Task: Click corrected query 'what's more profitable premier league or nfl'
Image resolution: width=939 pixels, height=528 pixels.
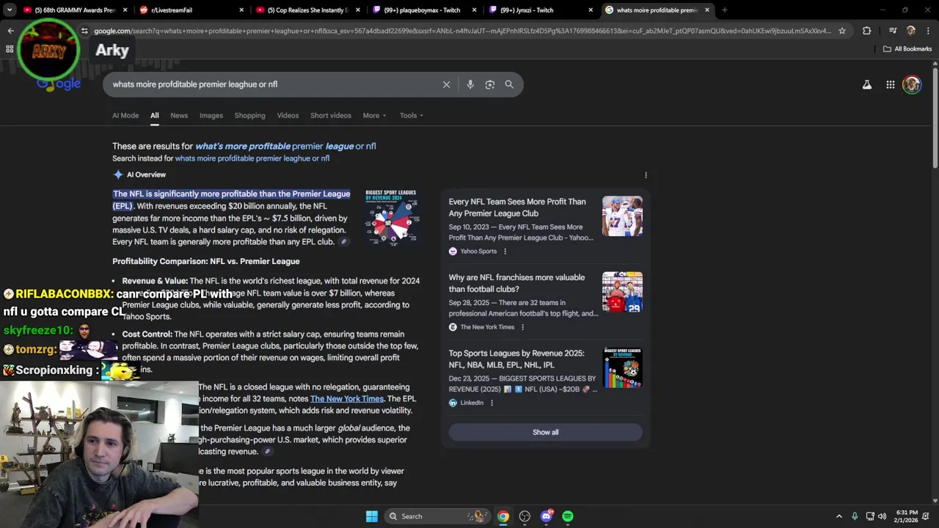Action: coord(285,146)
